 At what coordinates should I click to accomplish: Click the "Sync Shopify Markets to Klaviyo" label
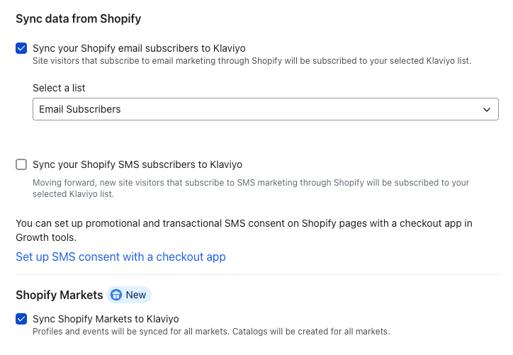coord(106,319)
